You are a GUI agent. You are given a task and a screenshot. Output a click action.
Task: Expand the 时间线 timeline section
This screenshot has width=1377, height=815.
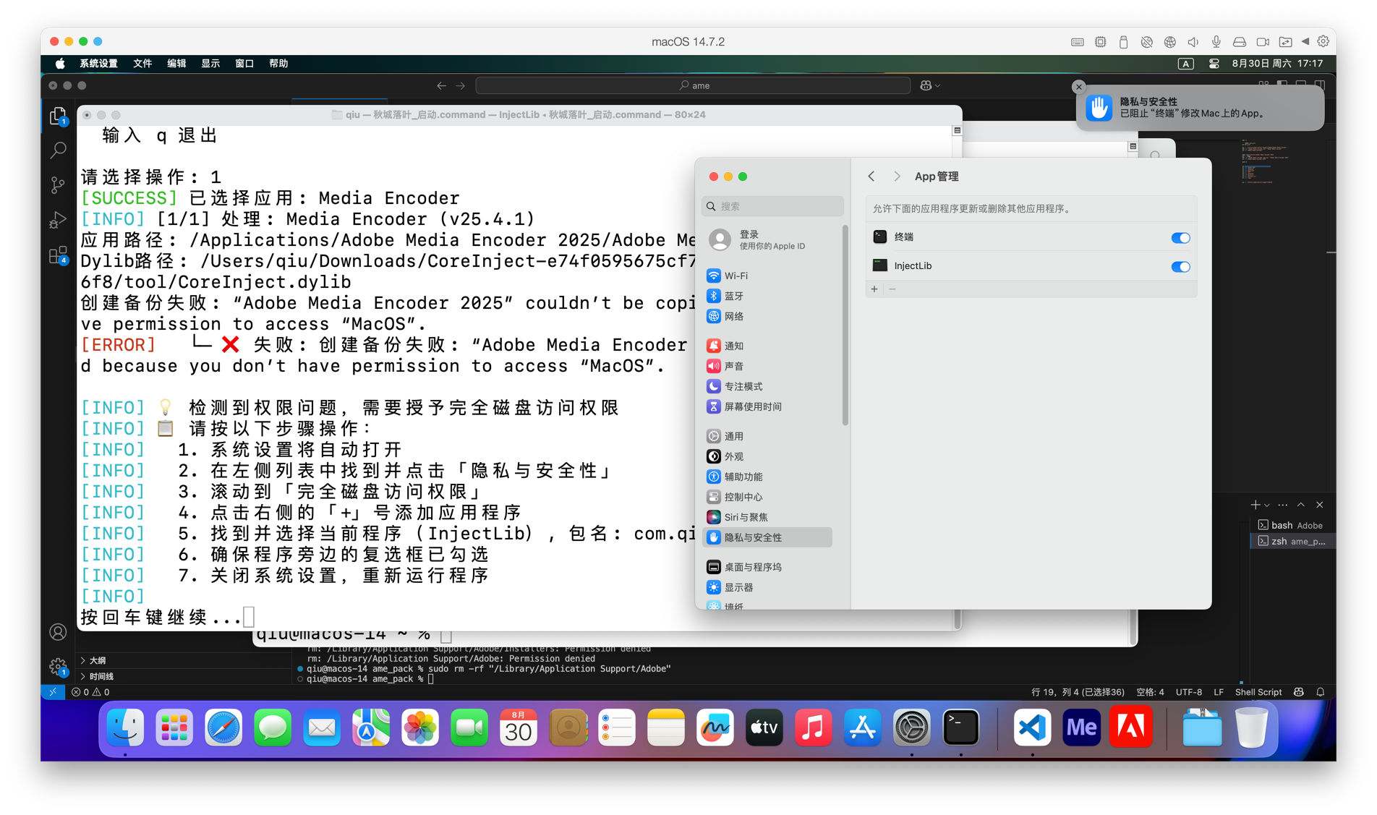tap(101, 676)
